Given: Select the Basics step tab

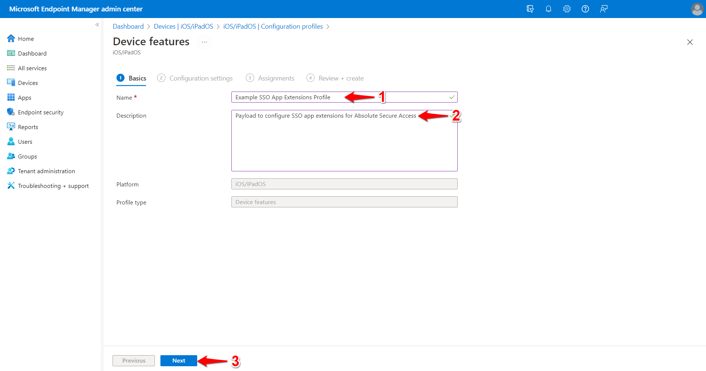Looking at the screenshot, I should click(x=131, y=78).
